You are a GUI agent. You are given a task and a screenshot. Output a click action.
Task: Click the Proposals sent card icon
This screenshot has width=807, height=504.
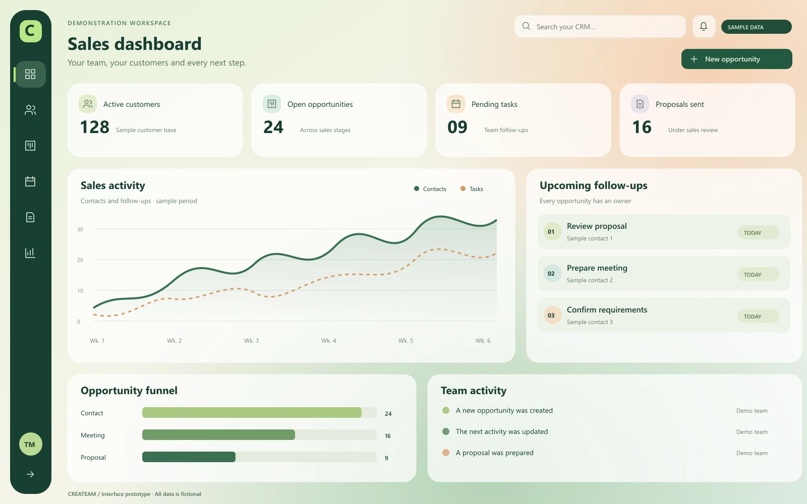pos(640,104)
